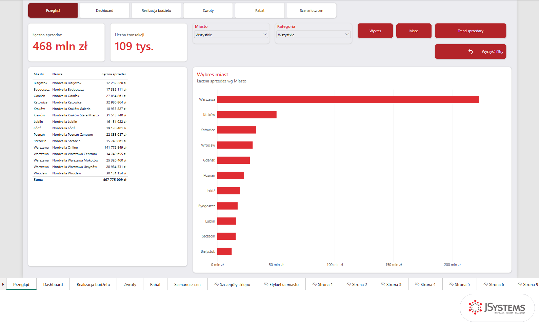Select Nordvella Warszawa Mokotów row
The width and height of the screenshot is (539, 326).
click(x=80, y=160)
